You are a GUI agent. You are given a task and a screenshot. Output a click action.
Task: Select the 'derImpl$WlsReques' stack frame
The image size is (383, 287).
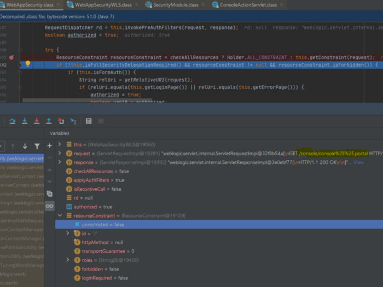click(x=22, y=221)
